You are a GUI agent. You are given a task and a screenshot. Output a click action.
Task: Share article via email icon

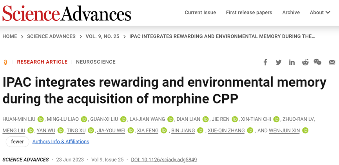(332, 62)
